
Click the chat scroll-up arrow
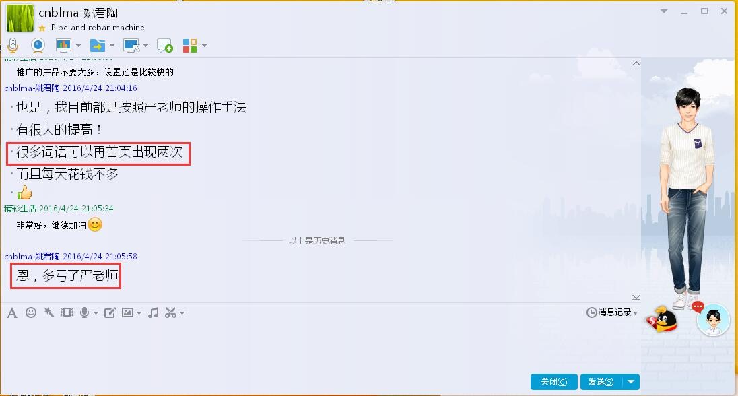636,63
